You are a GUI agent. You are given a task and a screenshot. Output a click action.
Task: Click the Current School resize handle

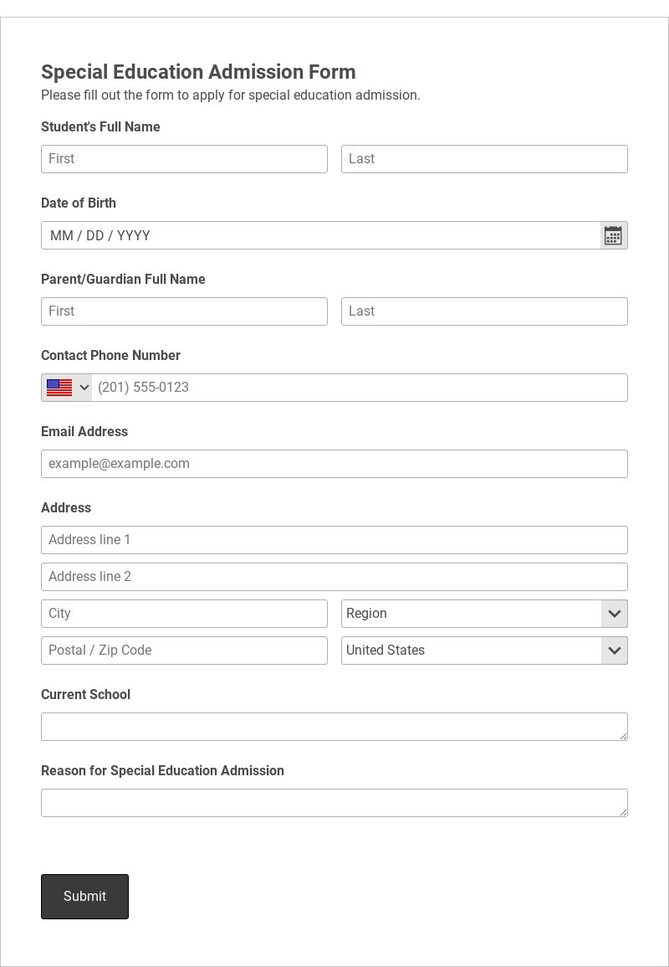pos(623,736)
